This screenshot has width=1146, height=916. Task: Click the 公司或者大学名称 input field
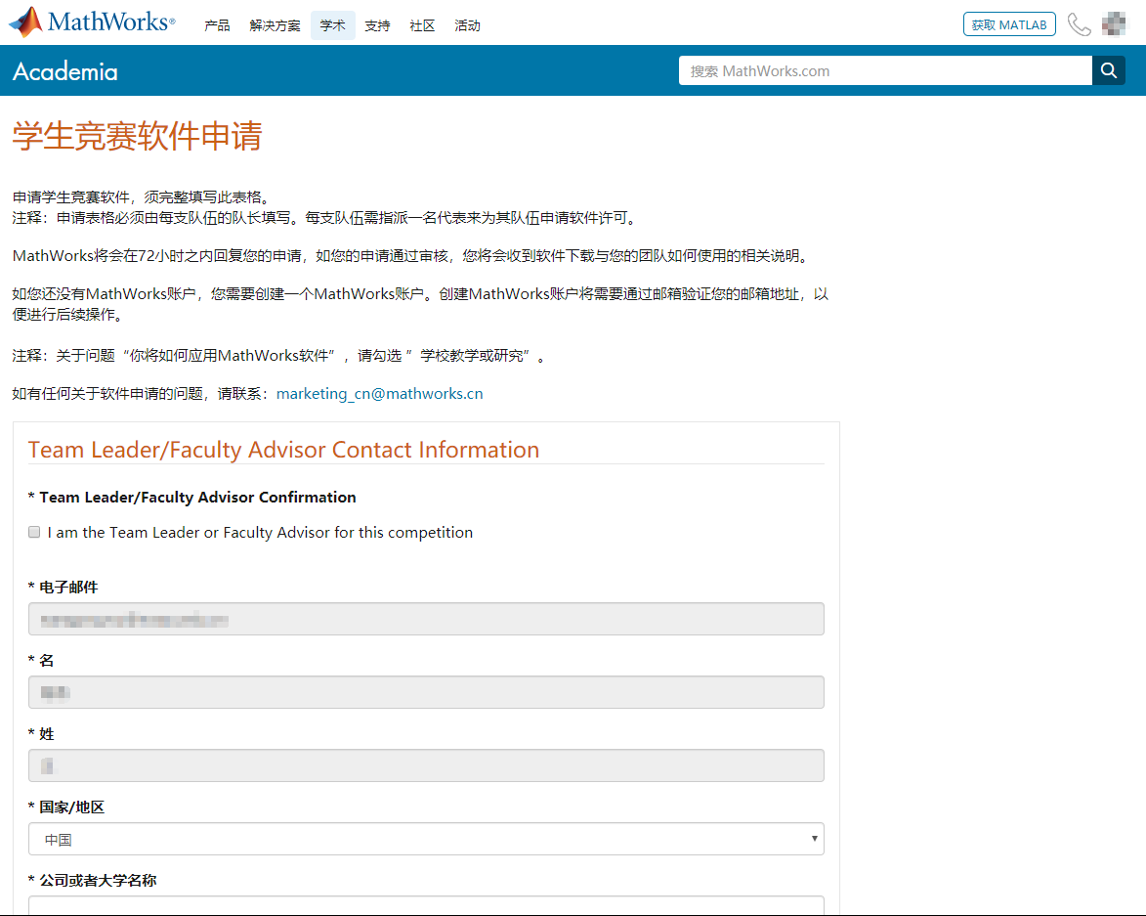(x=426, y=905)
